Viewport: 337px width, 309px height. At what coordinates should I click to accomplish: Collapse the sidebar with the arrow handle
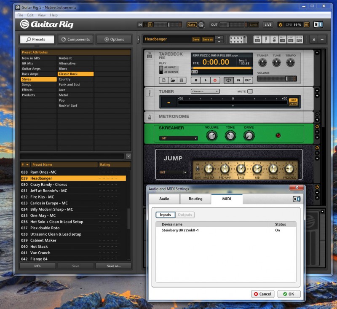(x=139, y=39)
